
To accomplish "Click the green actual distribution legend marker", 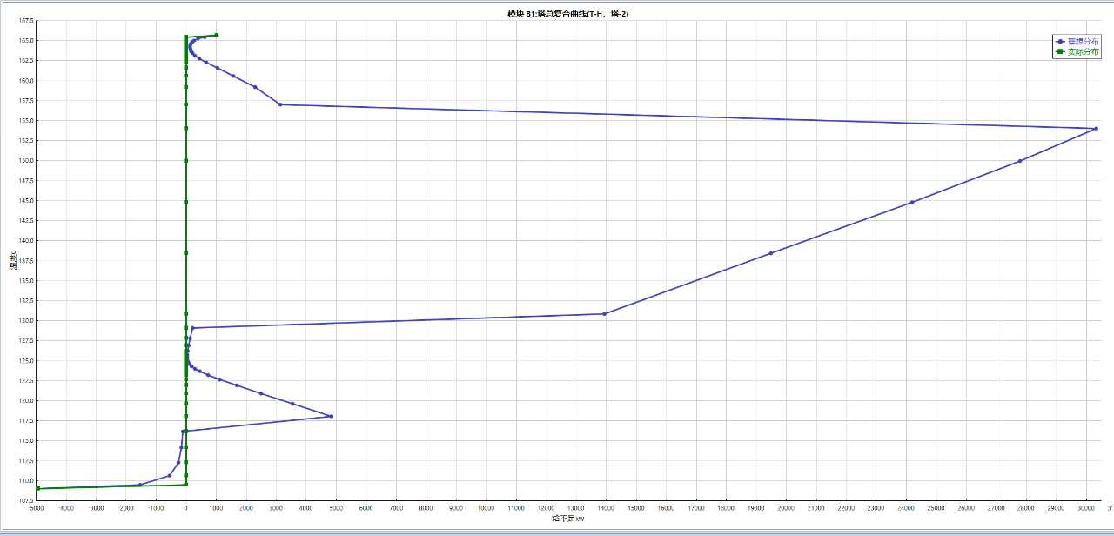I will pos(1060,52).
